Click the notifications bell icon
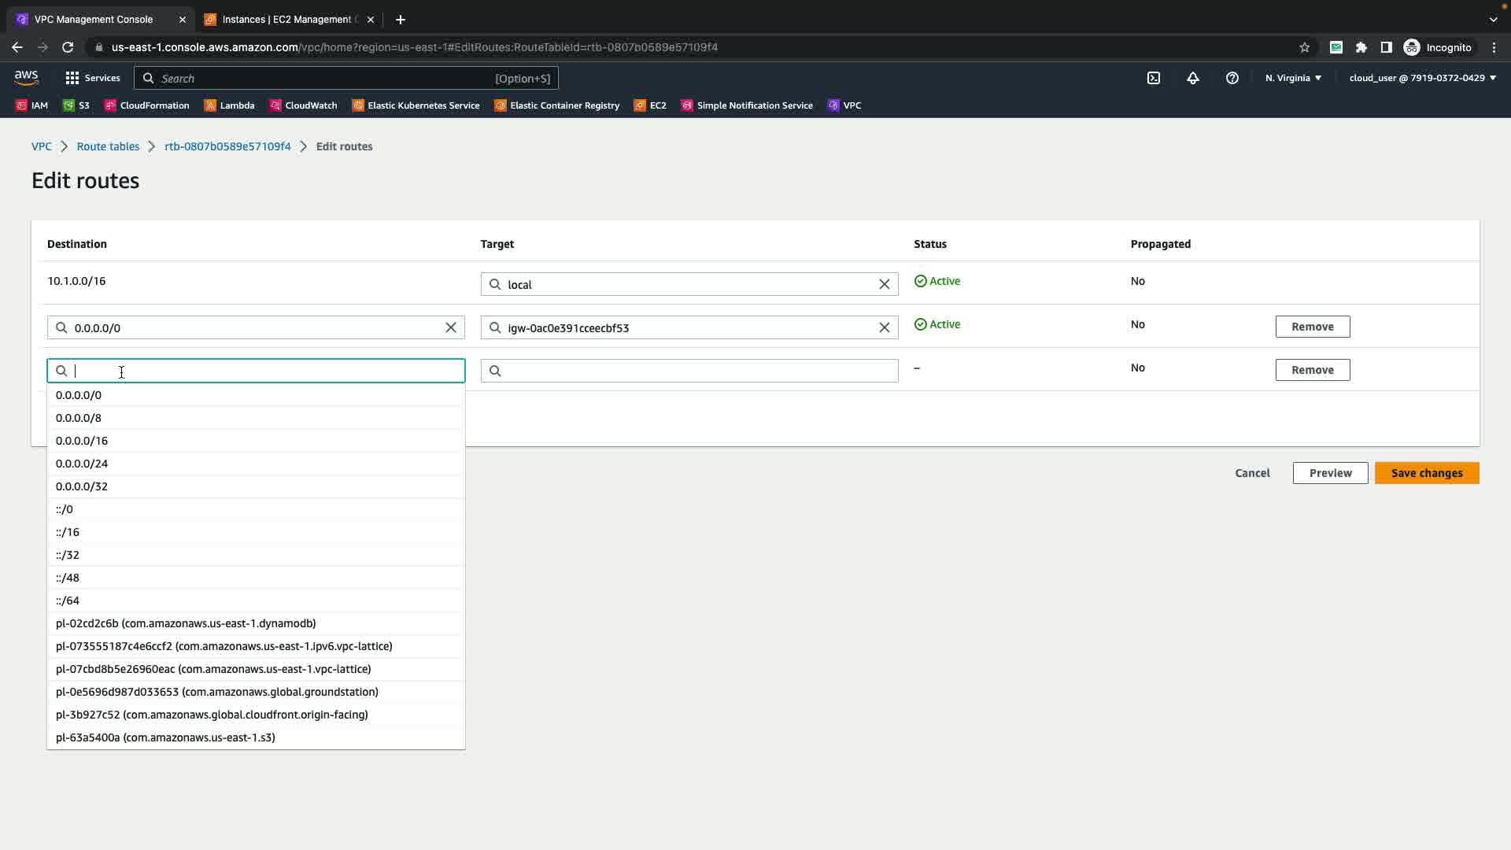The image size is (1511, 850). tap(1193, 78)
